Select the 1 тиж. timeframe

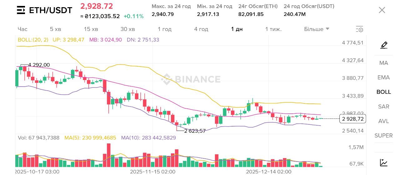coord(273,29)
